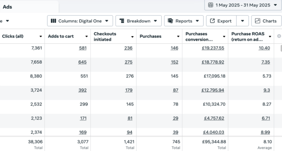
Task: Open the Clicks (all) column header menu
Action: point(41,36)
